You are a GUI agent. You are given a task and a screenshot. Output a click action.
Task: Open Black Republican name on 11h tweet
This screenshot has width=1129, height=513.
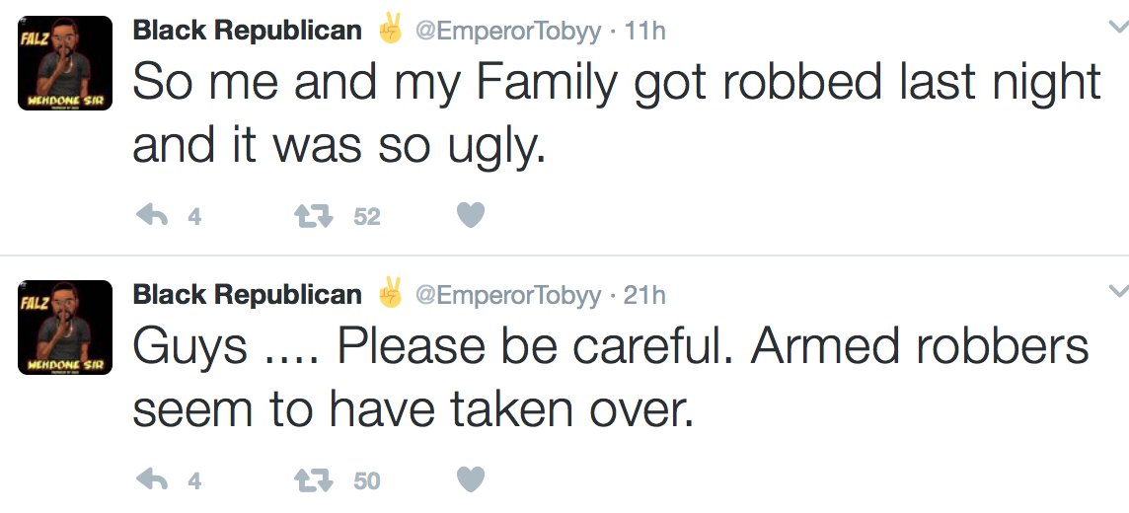coord(247,31)
